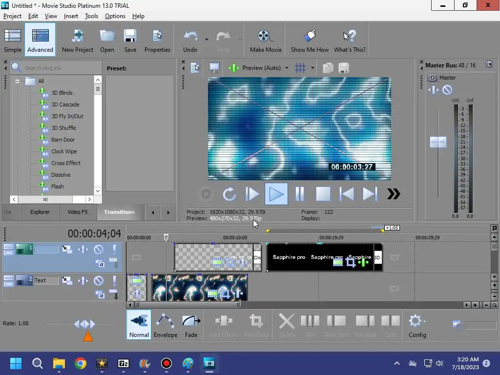Pause playback
The width and height of the screenshot is (500, 375).
click(300, 194)
